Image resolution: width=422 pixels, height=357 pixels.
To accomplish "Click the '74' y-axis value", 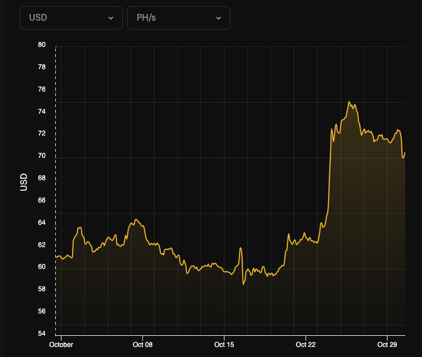I will click(42, 112).
